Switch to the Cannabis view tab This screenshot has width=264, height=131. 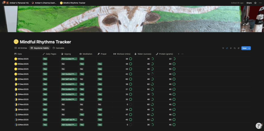[x=58, y=48]
